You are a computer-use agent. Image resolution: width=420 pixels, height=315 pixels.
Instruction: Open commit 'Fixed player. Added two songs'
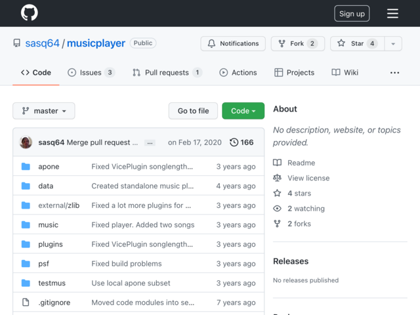(x=143, y=224)
